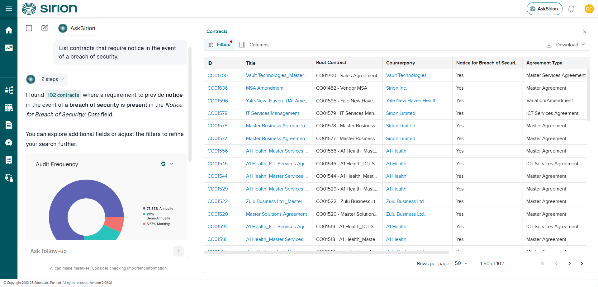This screenshot has height=287, width=598.
Task: Start a new chat with edit icon
Action: pyautogui.click(x=45, y=28)
